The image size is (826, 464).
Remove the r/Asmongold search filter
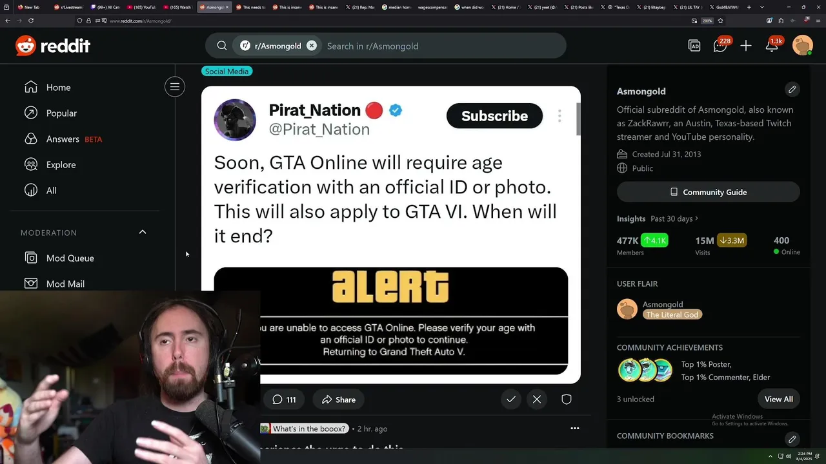[312, 46]
